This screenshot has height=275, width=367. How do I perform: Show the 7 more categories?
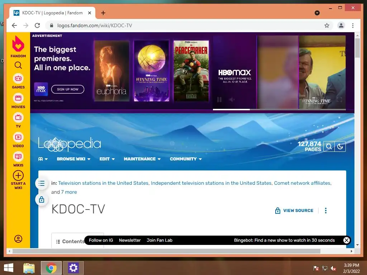pos(69,192)
